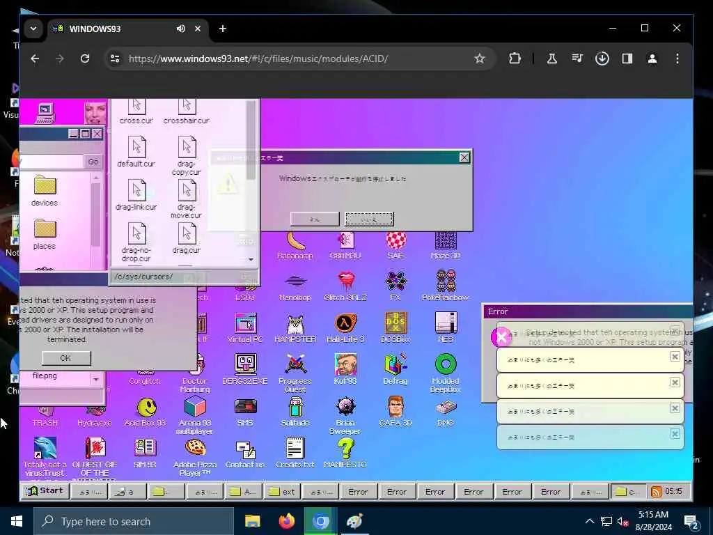Mute the WINDOWS93 tab audio
The width and height of the screenshot is (713, 535).
pyautogui.click(x=181, y=29)
